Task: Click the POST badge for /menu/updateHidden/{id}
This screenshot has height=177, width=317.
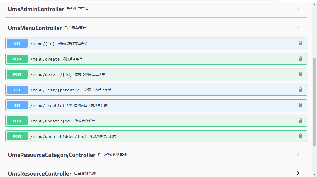Action: [17, 136]
